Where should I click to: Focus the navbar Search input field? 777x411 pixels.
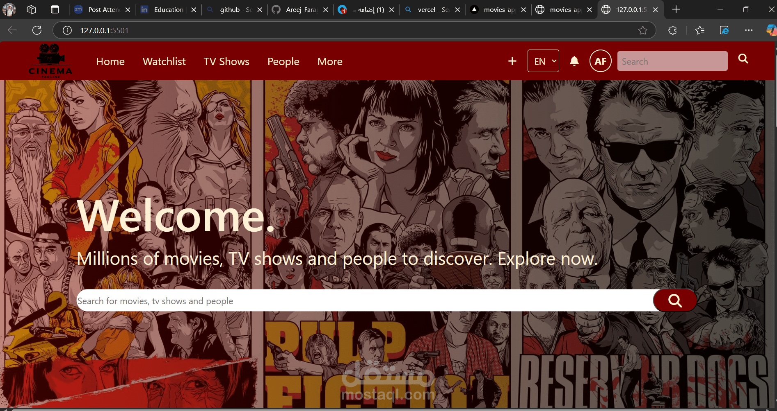click(672, 61)
